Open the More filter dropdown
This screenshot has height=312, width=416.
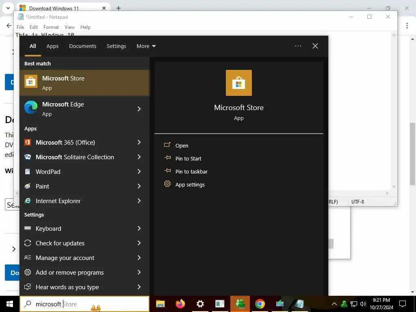point(146,46)
